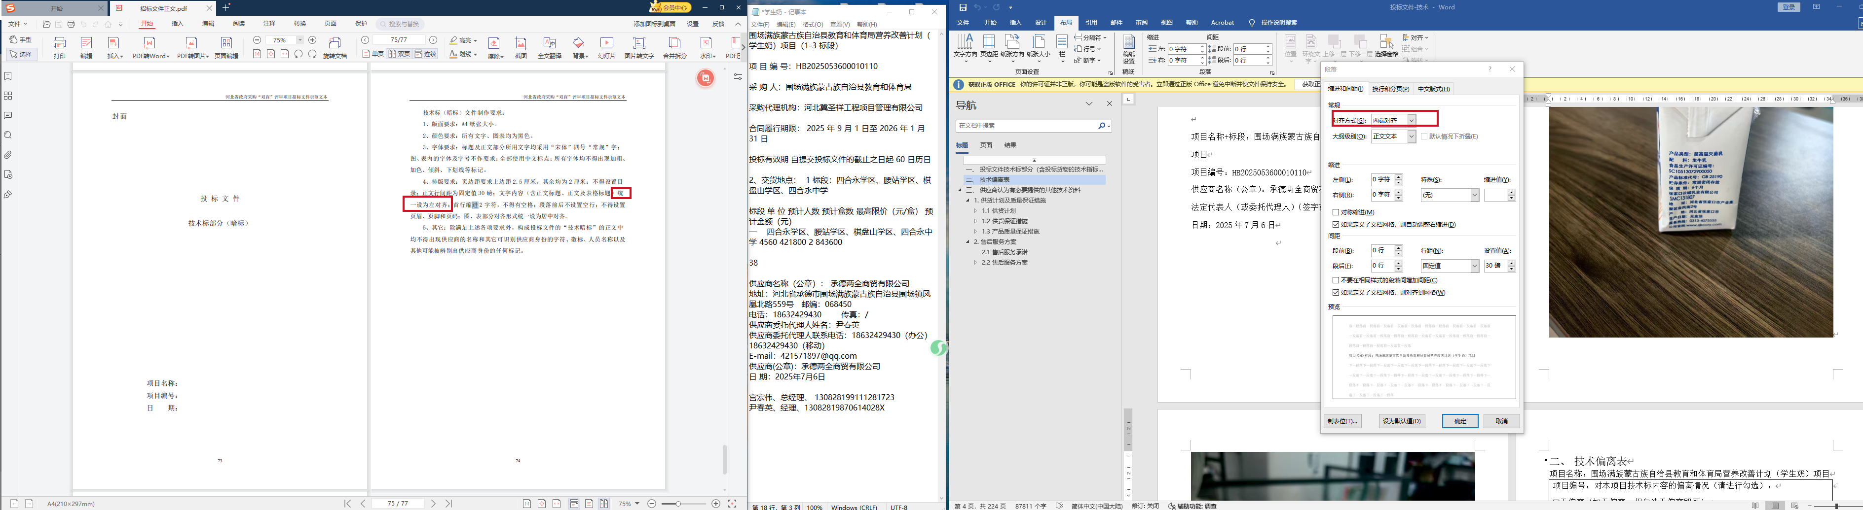Activate the select tool in PDF reader

coord(21,54)
